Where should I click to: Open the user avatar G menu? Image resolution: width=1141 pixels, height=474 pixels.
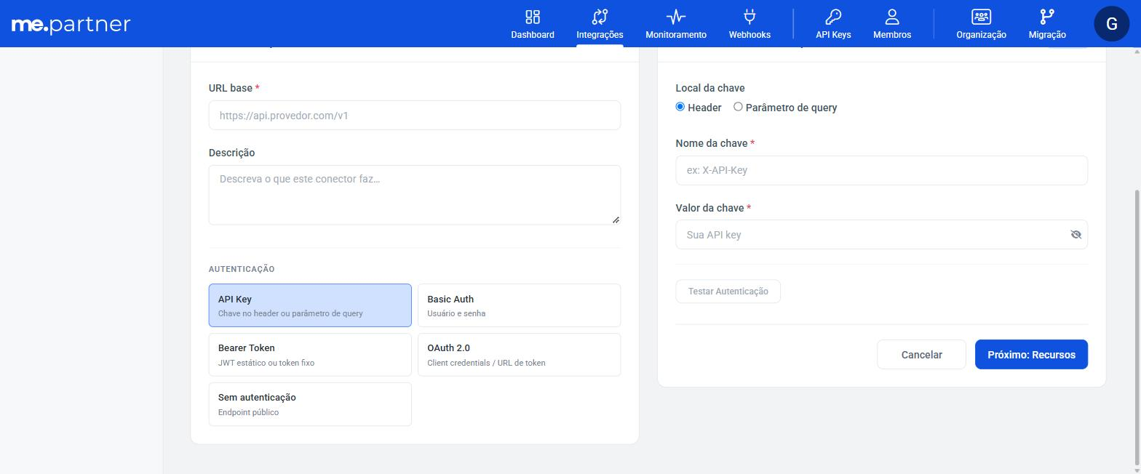point(1111,24)
